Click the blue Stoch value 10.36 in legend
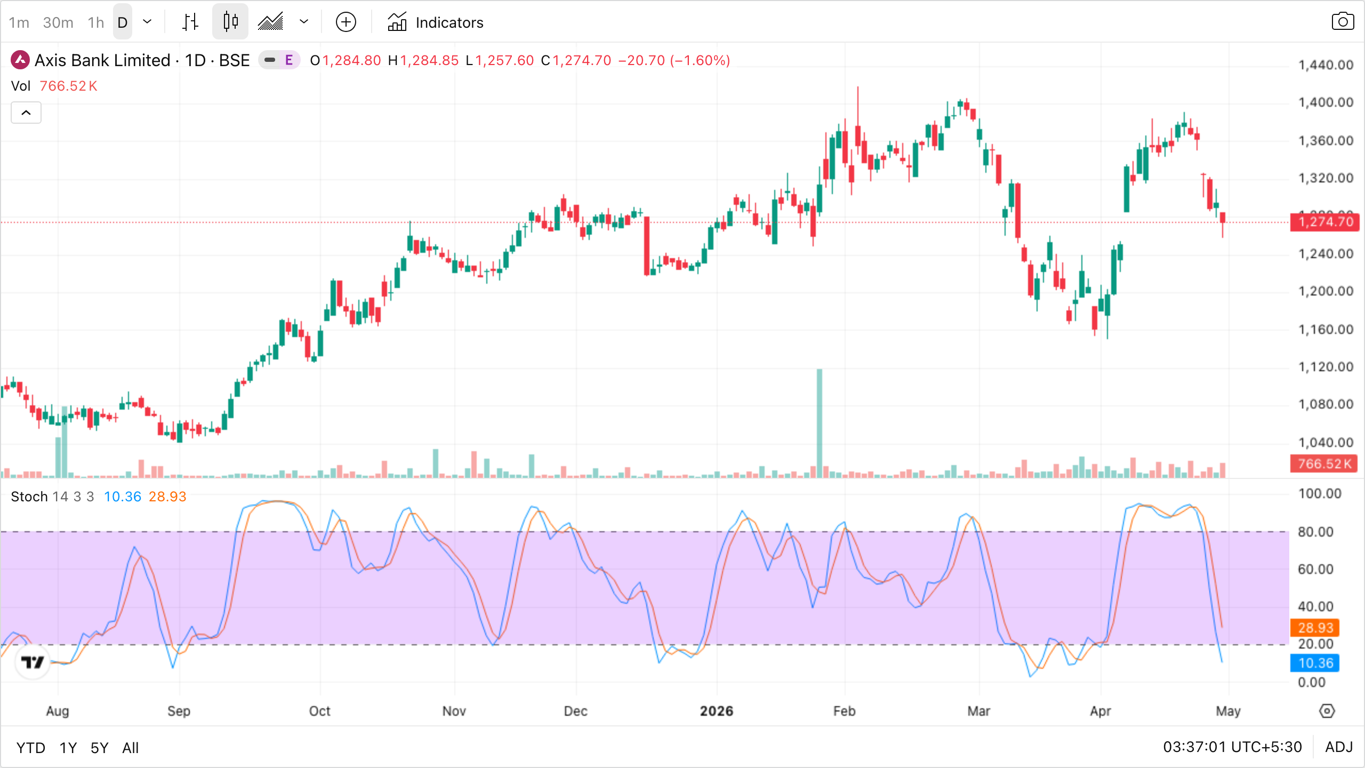The height and width of the screenshot is (768, 1365). tap(123, 497)
